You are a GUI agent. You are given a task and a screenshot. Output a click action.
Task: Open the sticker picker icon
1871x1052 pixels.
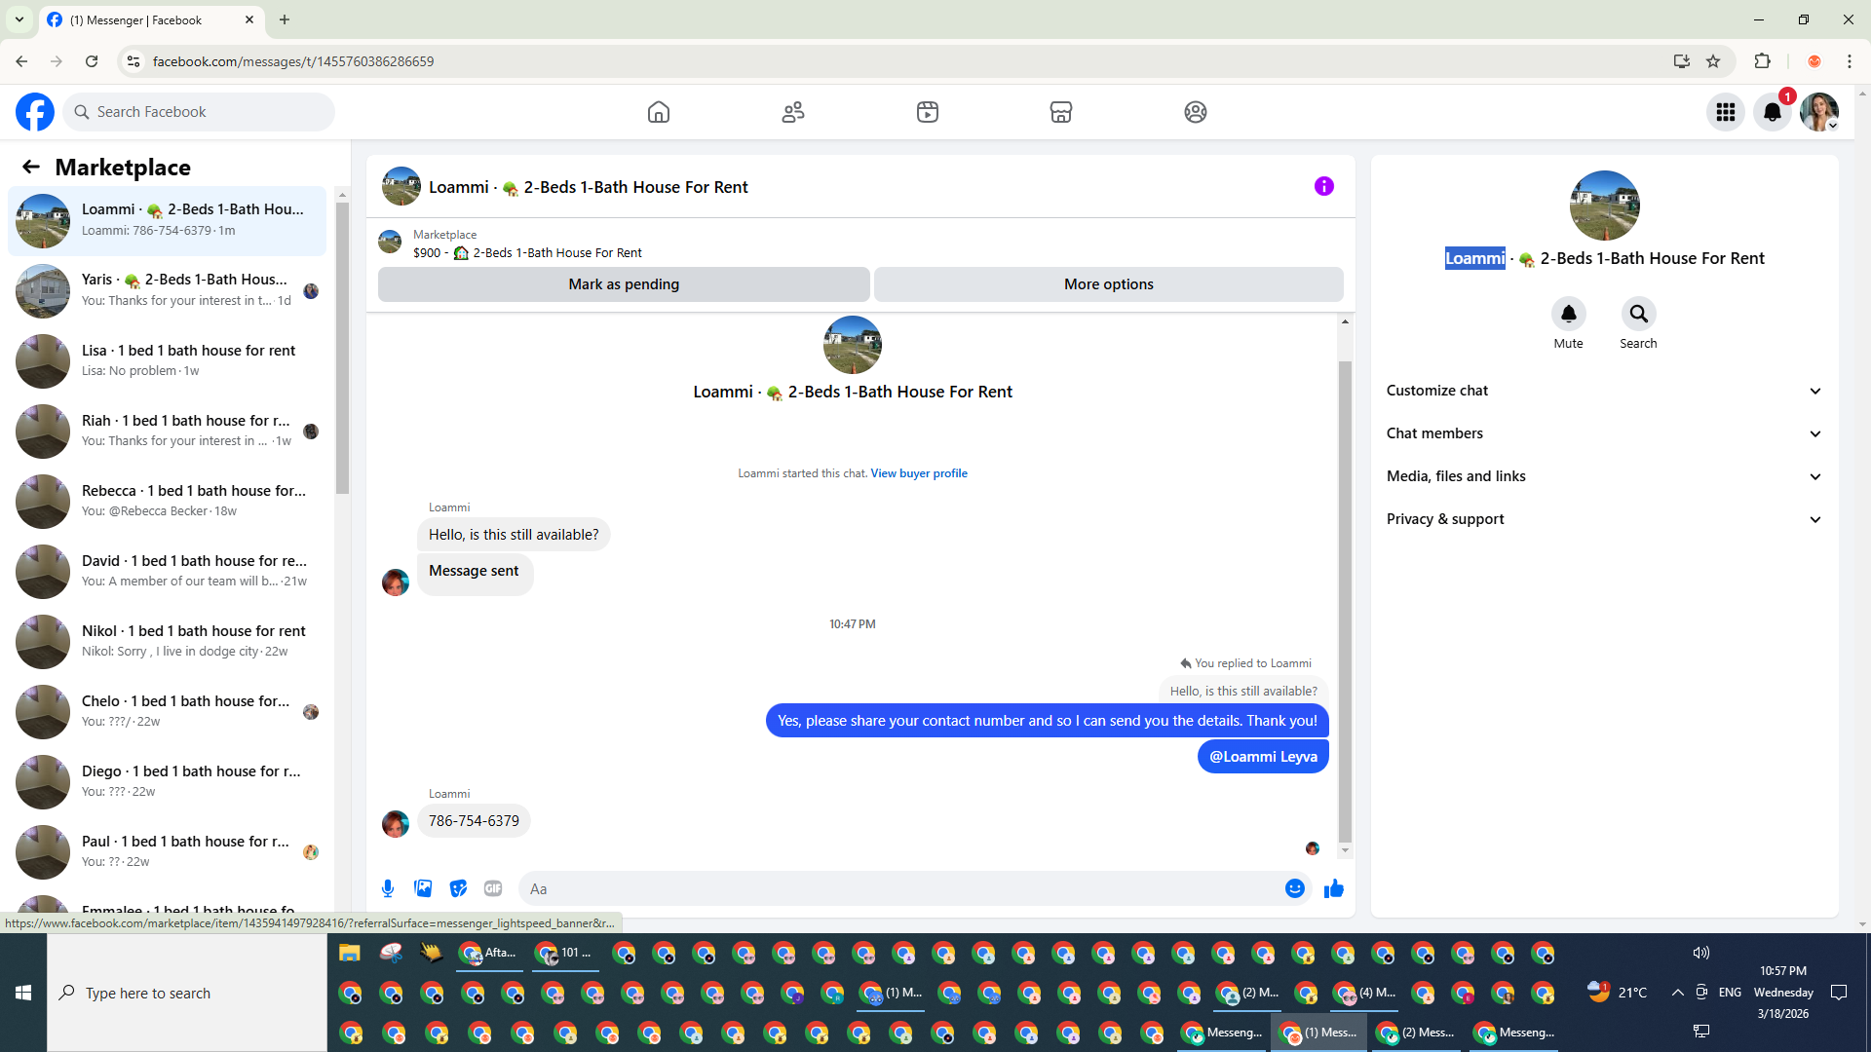[458, 888]
